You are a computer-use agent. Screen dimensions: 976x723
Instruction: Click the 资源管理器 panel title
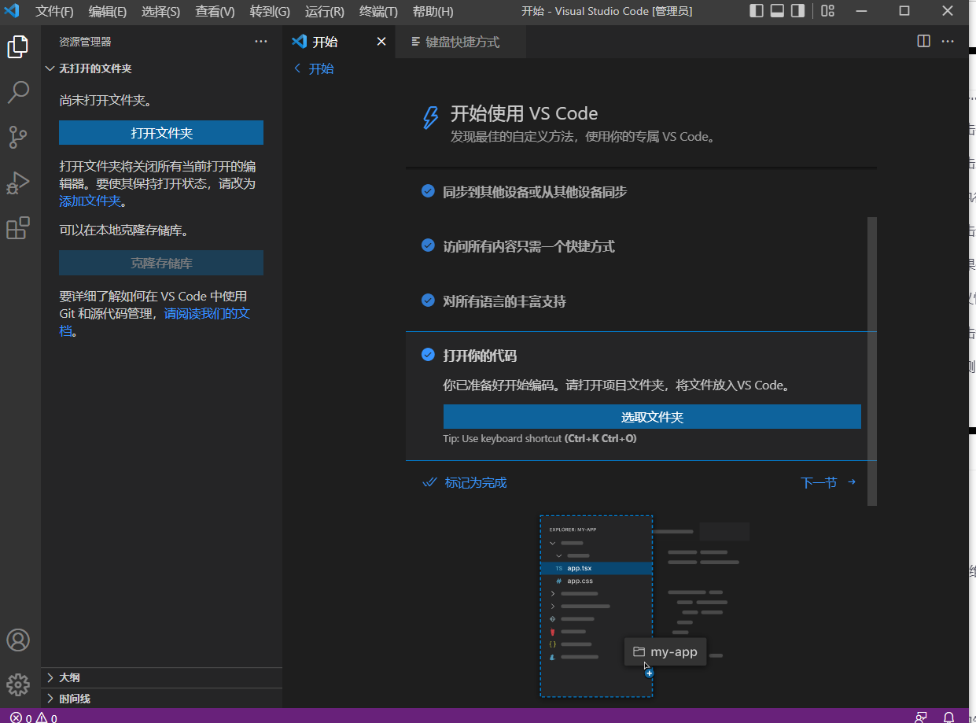[x=86, y=42]
